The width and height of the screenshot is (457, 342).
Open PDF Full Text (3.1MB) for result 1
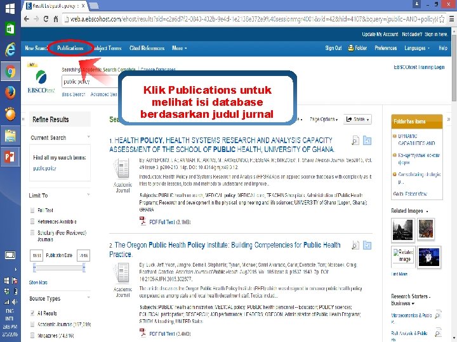(x=170, y=222)
